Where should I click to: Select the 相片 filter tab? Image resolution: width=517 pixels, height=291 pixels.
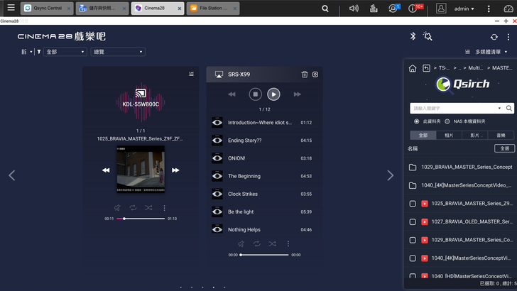(x=449, y=135)
